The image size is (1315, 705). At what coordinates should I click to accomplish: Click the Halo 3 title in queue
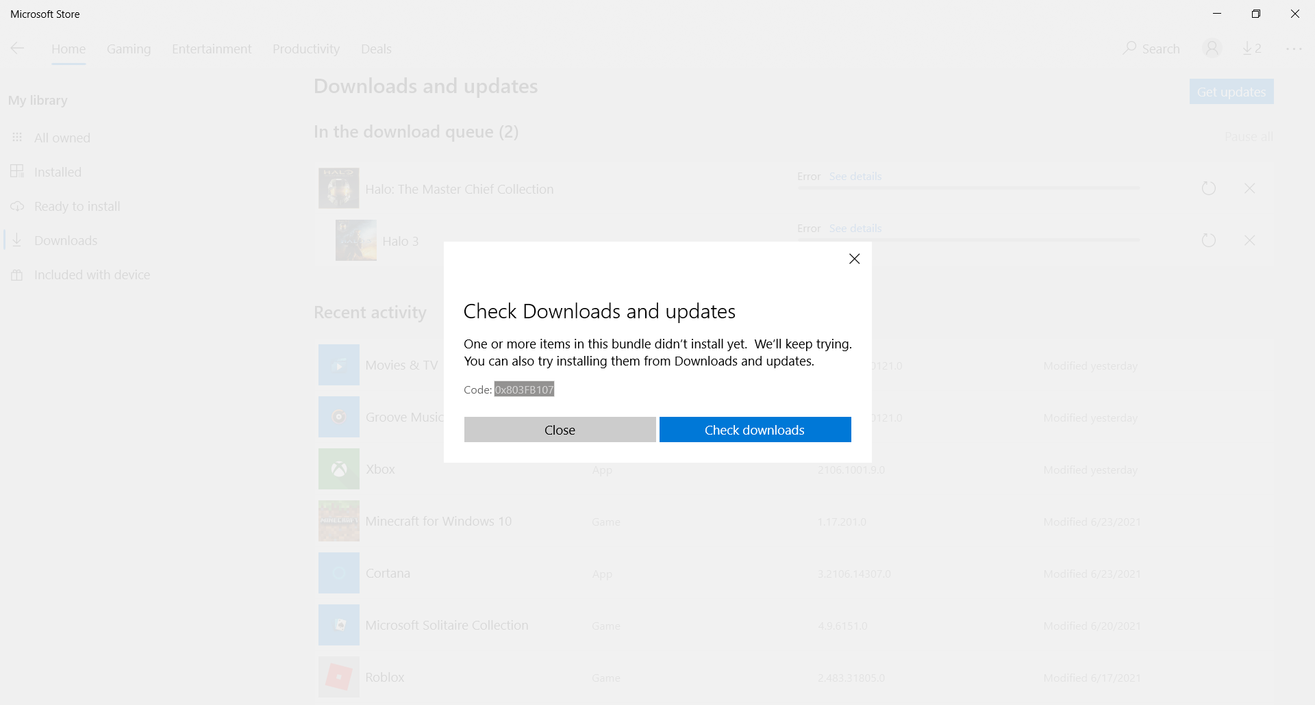(400, 241)
